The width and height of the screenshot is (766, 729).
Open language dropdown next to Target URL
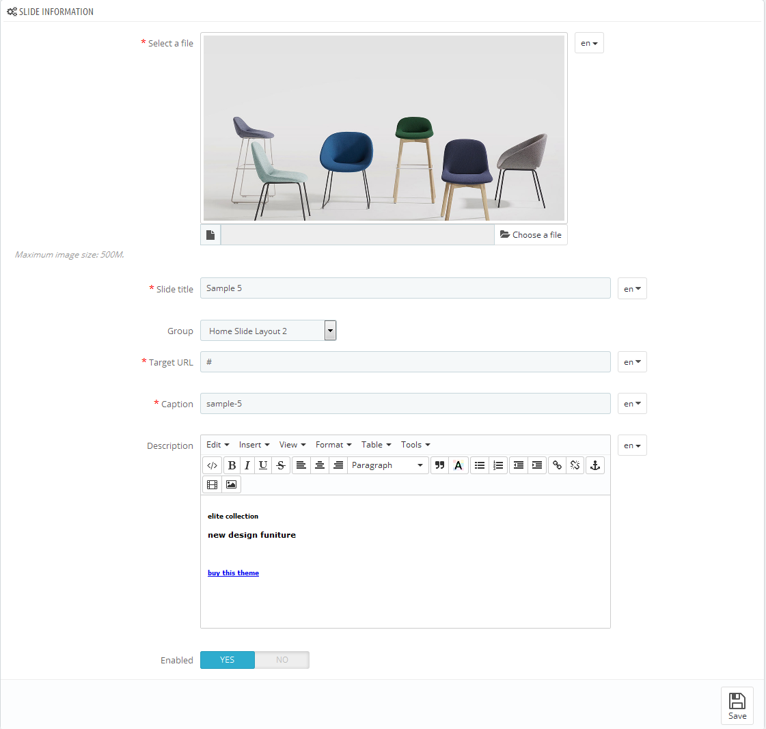click(x=632, y=362)
